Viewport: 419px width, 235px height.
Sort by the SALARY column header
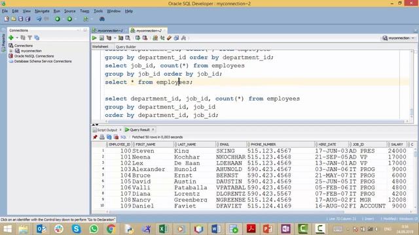click(x=397, y=144)
